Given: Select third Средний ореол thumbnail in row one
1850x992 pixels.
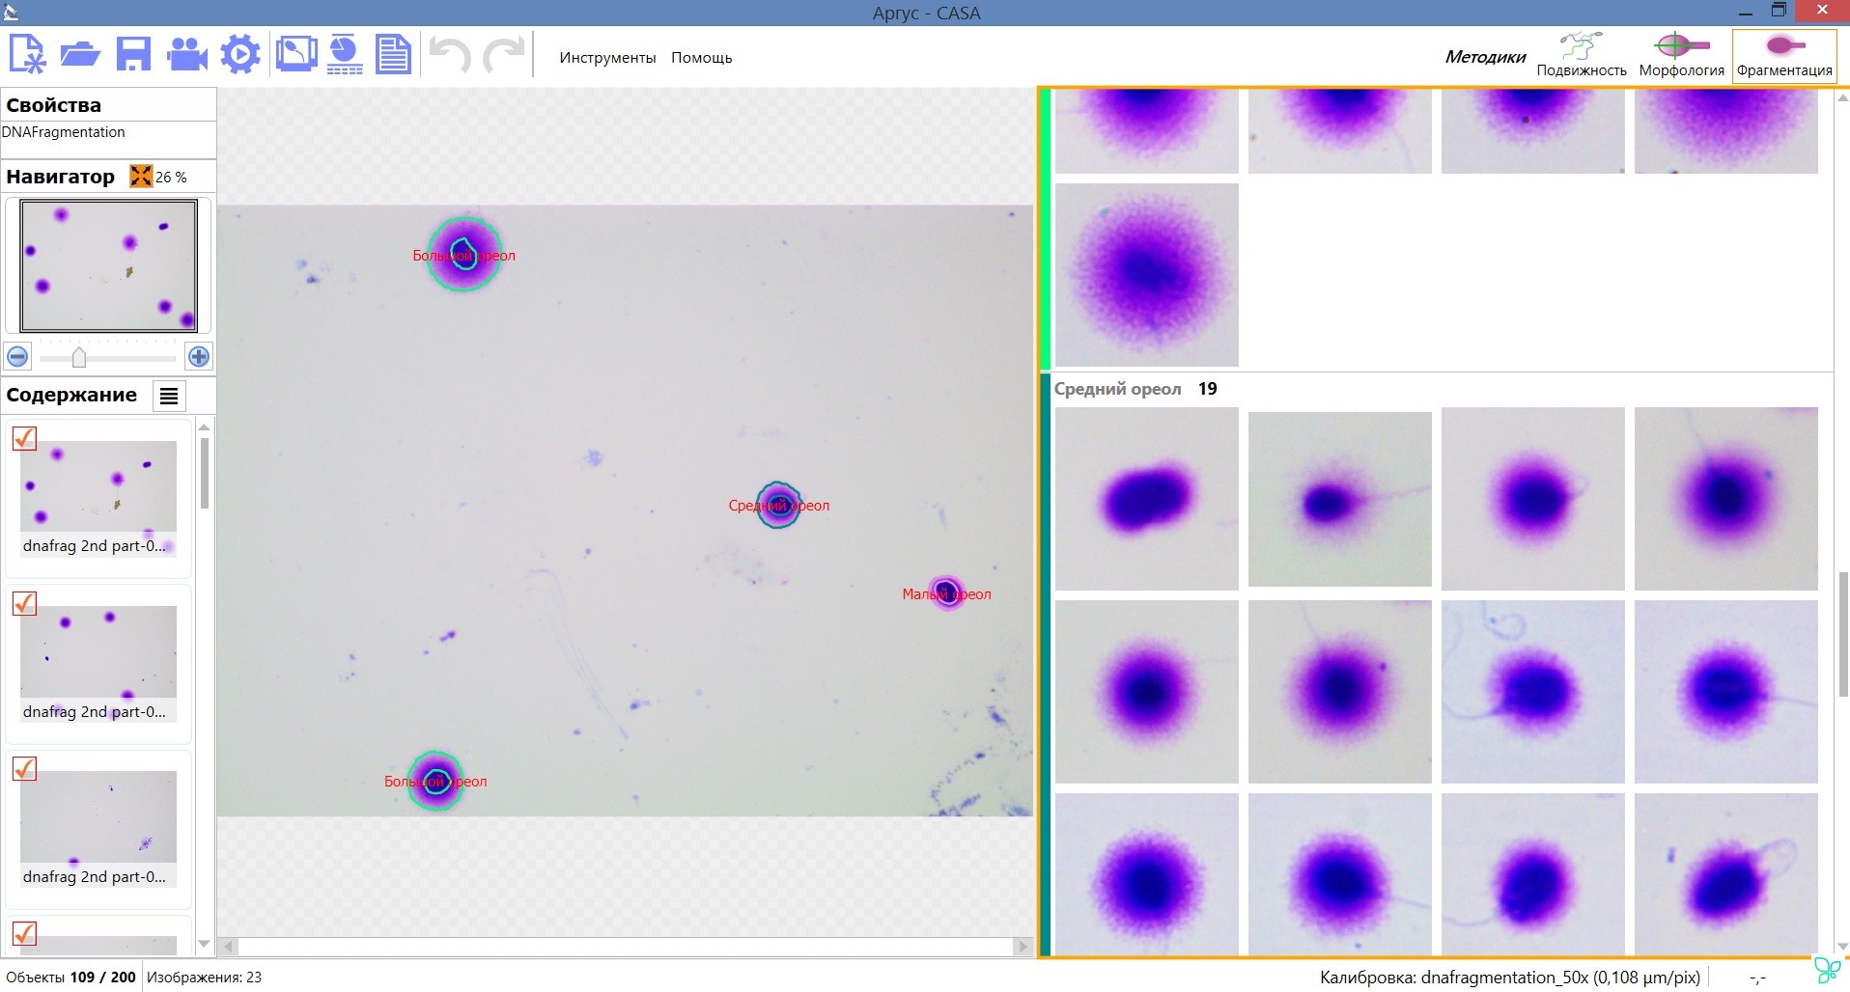Looking at the screenshot, I should click(x=1532, y=499).
